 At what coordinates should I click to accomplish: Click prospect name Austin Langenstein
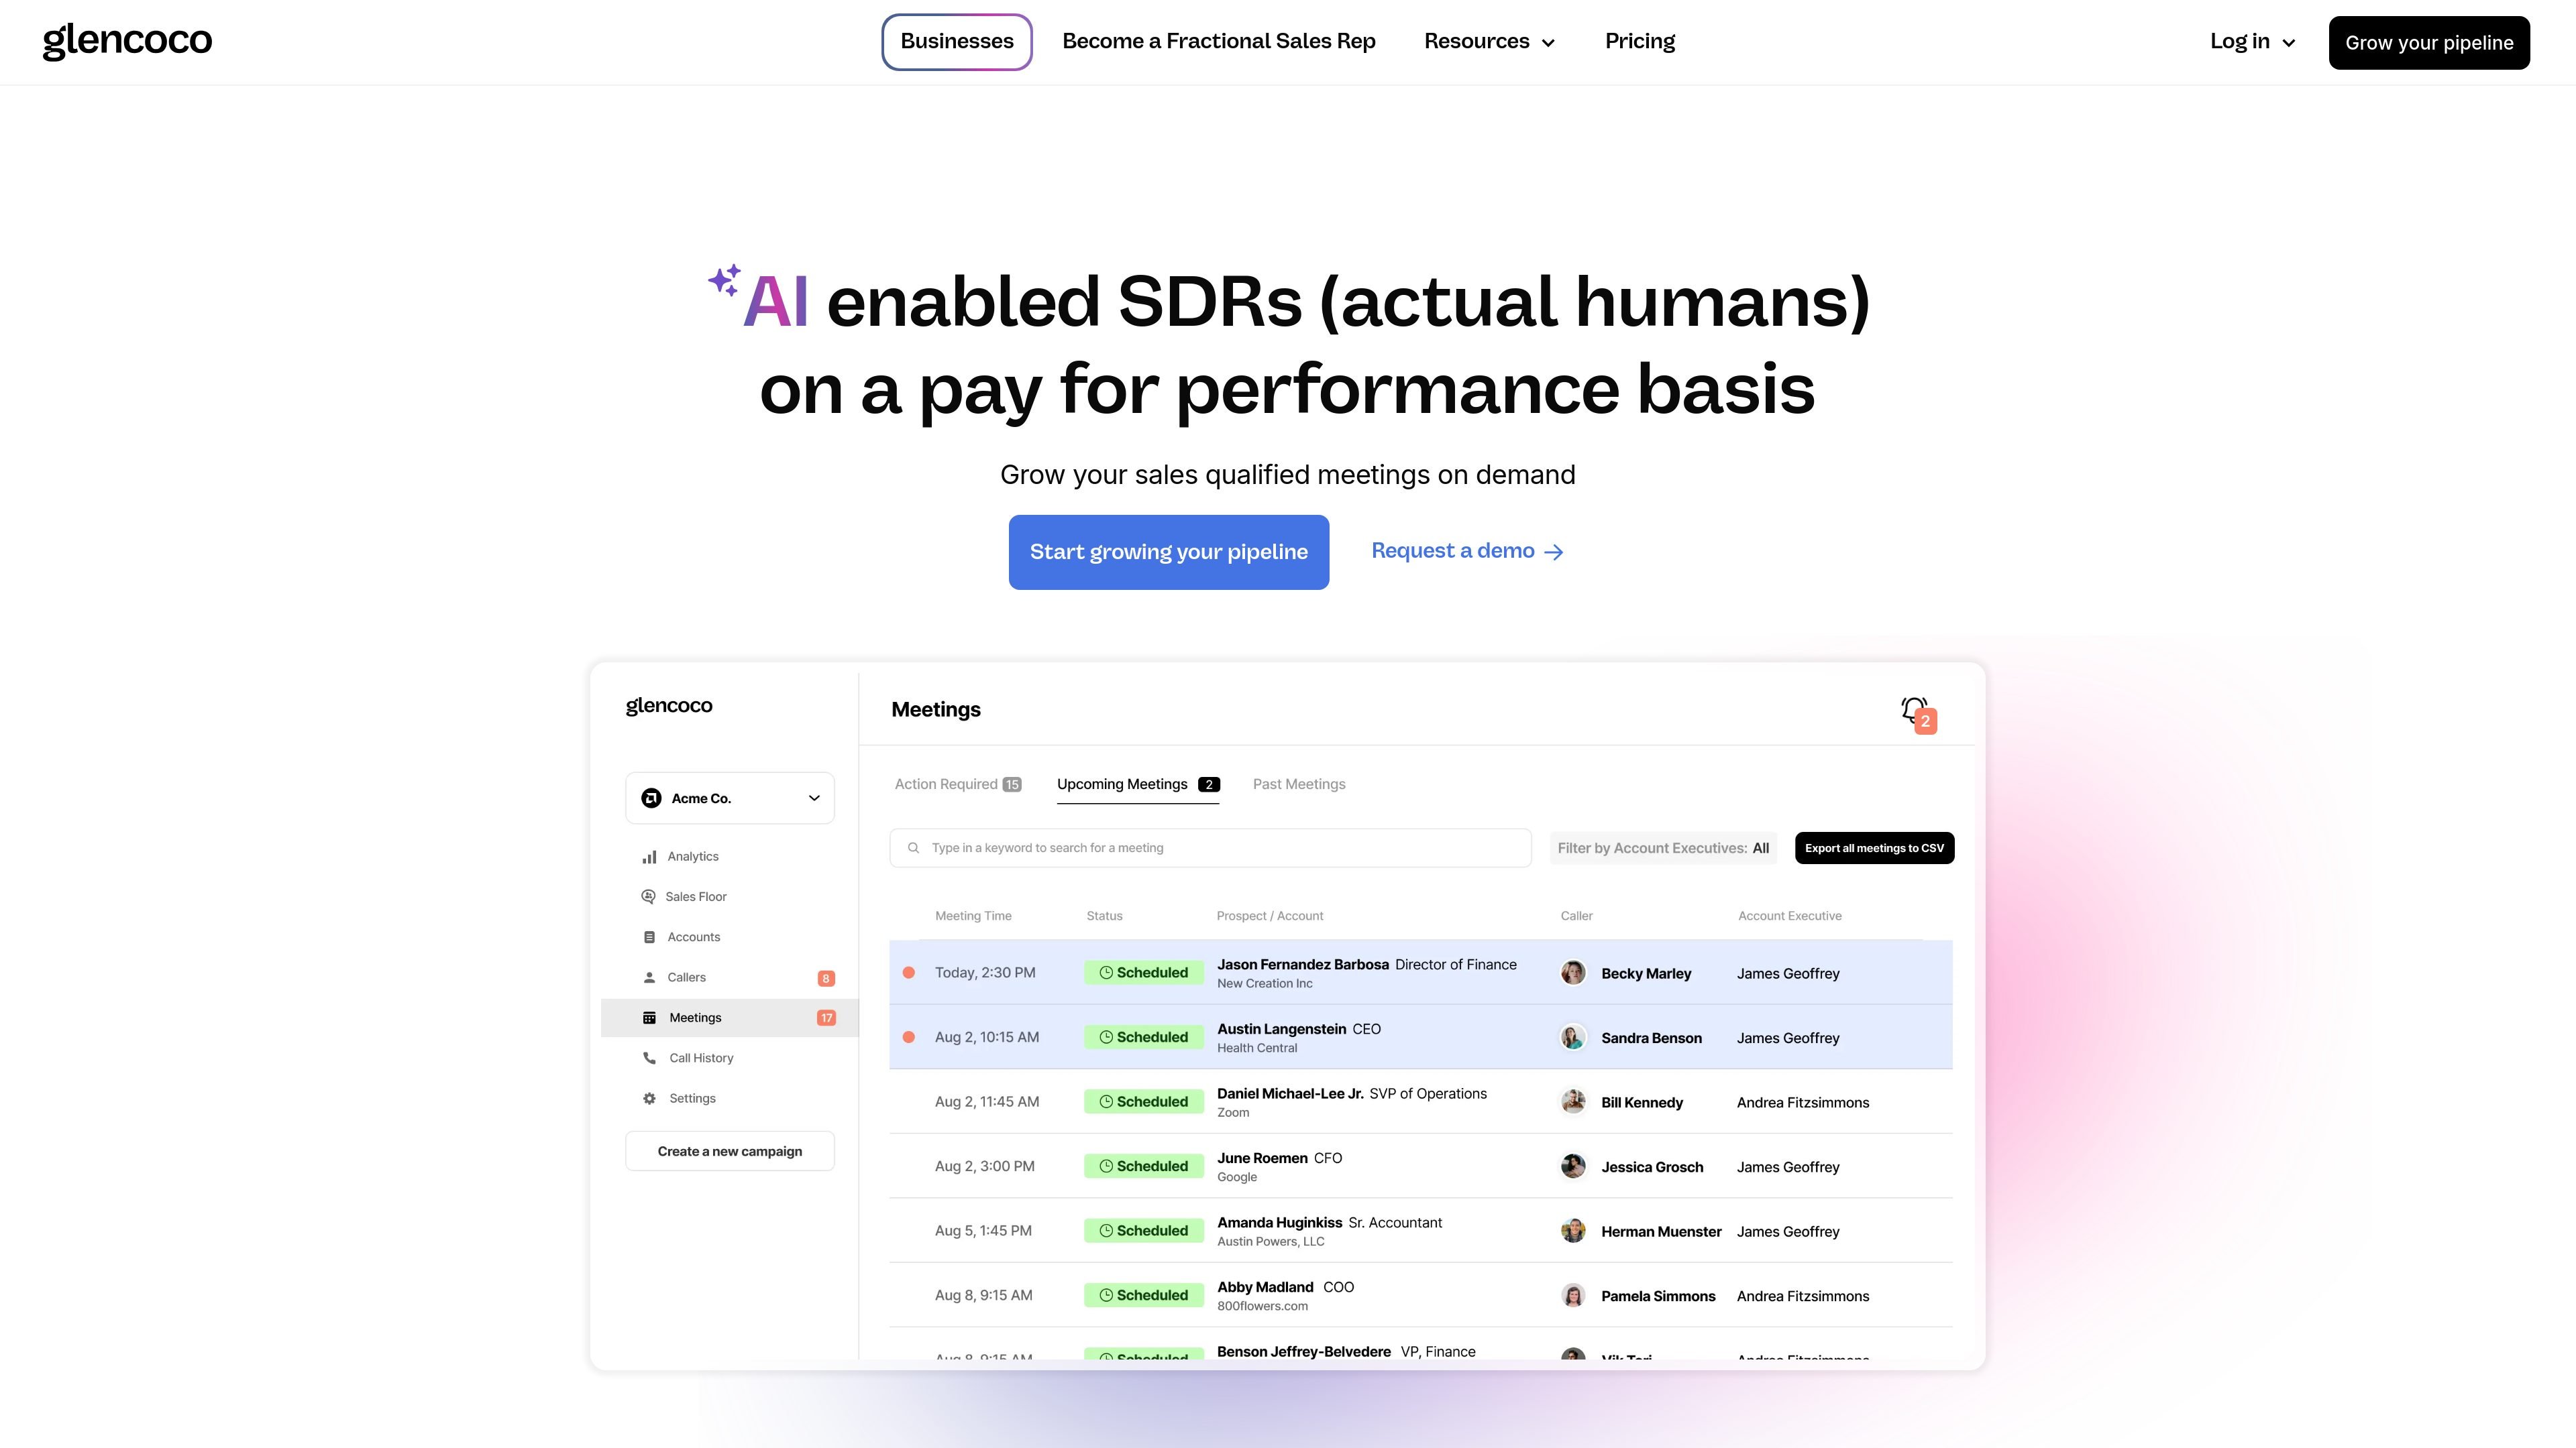click(x=1281, y=1028)
